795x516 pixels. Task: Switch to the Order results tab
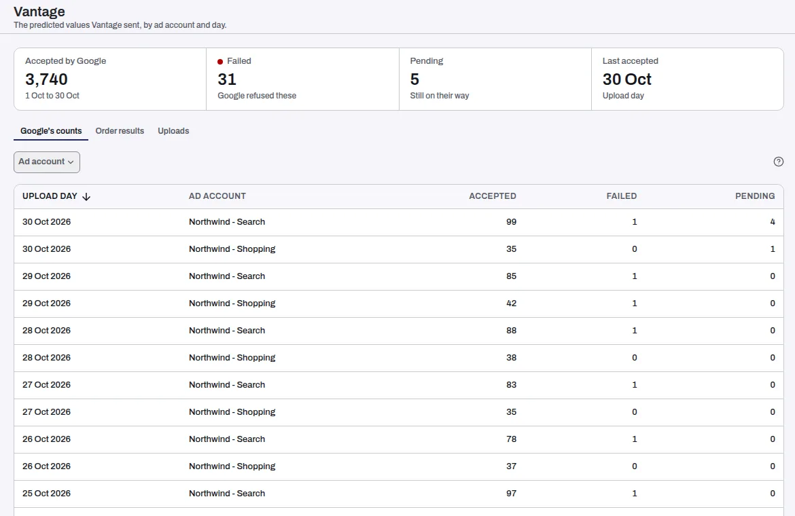pyautogui.click(x=120, y=130)
